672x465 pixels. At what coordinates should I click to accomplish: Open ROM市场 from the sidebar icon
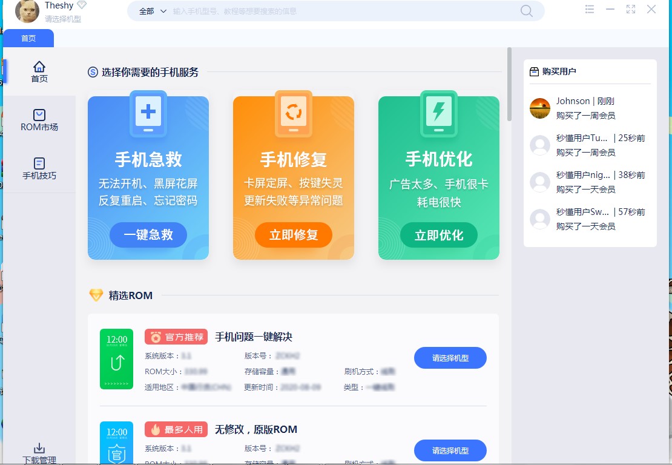pyautogui.click(x=39, y=115)
